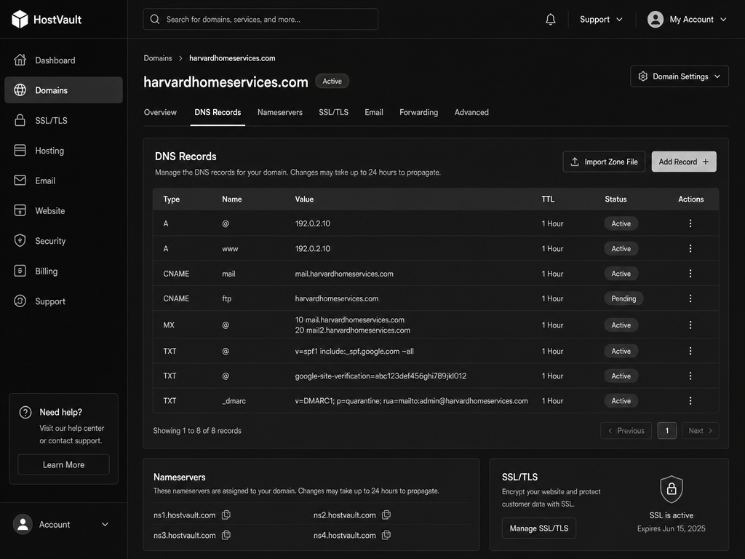Click the Add Record button
Screen dimensions: 745x559
coord(684,162)
